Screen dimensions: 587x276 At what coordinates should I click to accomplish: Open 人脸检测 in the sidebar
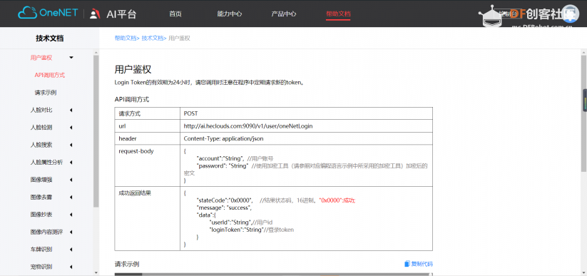click(x=41, y=128)
